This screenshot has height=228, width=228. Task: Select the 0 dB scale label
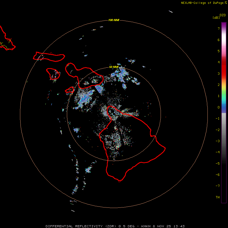(219, 107)
